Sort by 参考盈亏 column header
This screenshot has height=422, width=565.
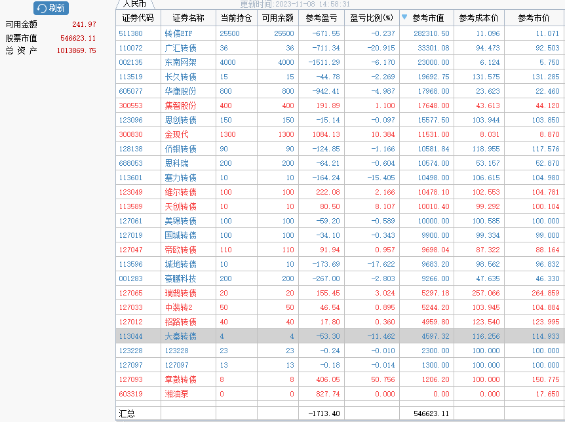(321, 18)
